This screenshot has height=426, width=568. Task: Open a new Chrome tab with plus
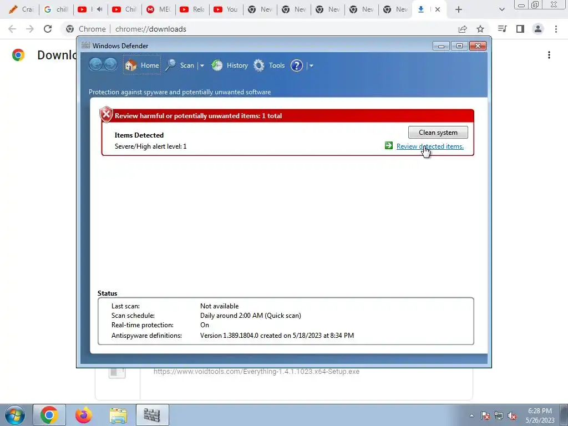tap(459, 9)
